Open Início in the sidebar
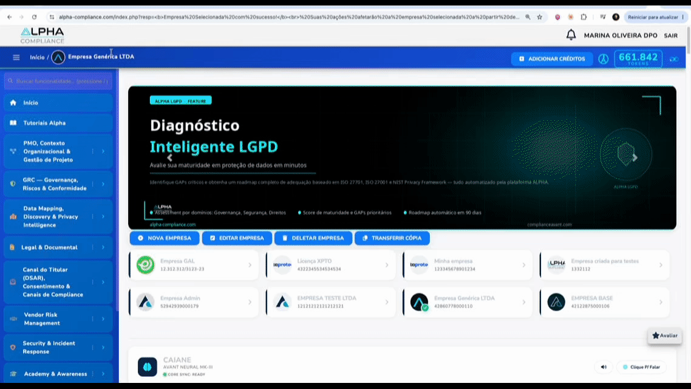 [x=58, y=102]
